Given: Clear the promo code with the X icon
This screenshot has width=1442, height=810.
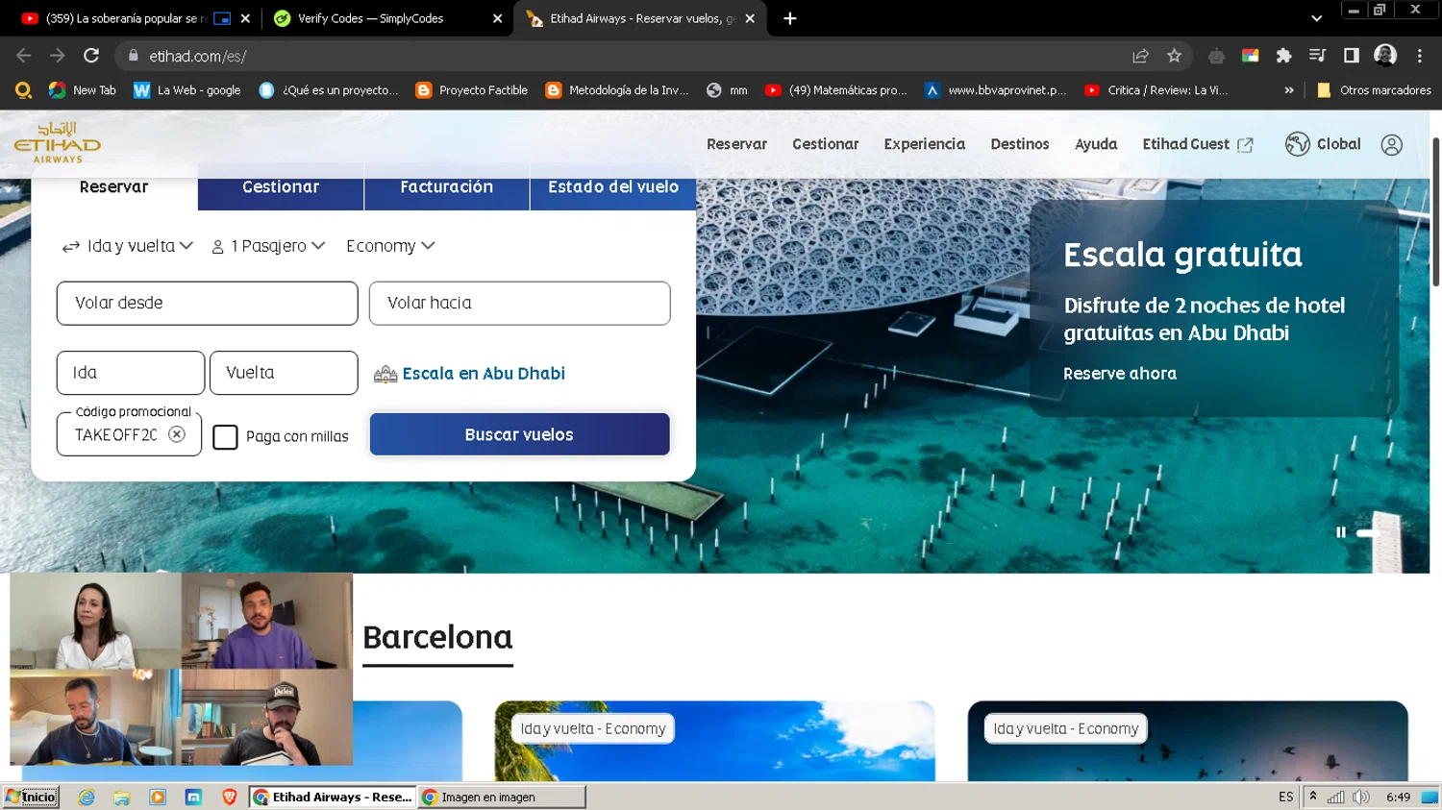Looking at the screenshot, I should tap(177, 434).
